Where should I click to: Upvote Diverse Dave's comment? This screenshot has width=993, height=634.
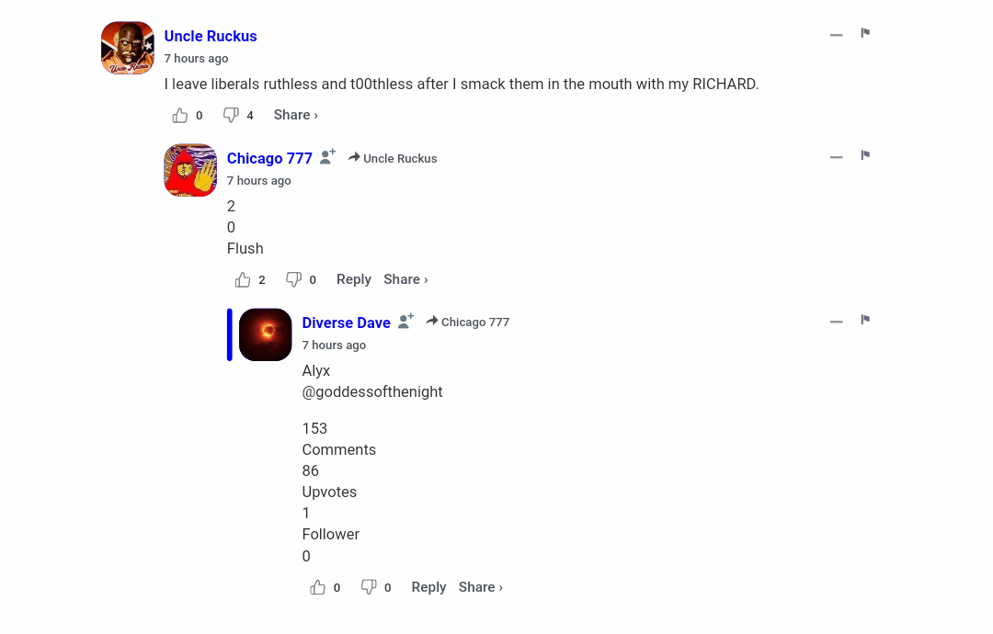click(x=318, y=587)
